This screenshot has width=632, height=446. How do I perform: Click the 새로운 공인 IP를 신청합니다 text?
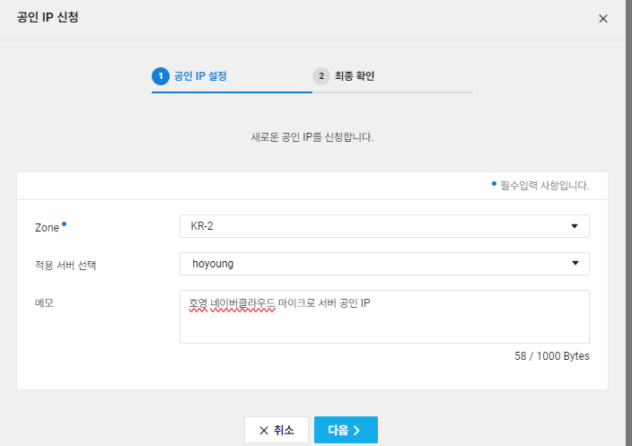click(312, 137)
